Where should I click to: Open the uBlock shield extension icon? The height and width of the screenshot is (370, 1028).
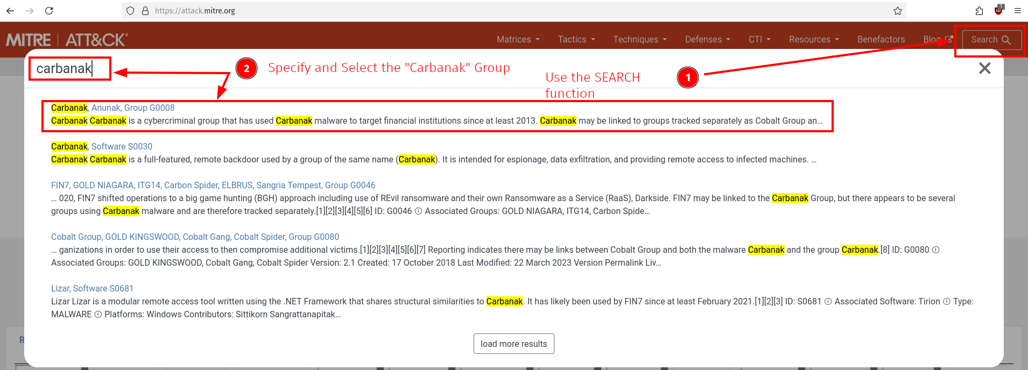(998, 10)
